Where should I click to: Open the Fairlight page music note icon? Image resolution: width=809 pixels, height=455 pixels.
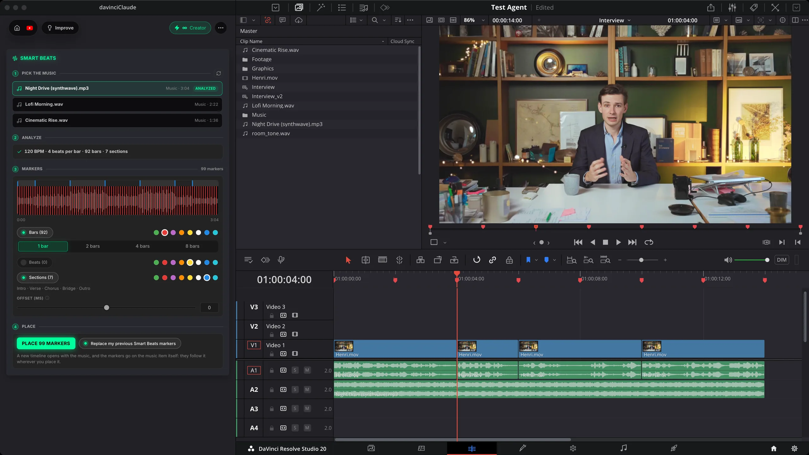(x=623, y=448)
